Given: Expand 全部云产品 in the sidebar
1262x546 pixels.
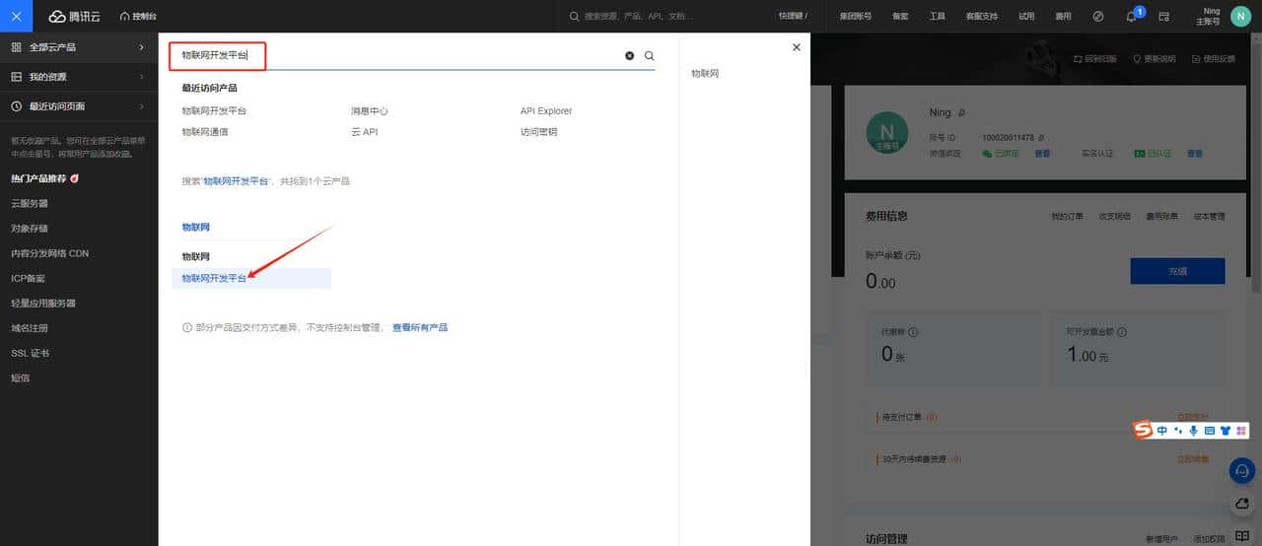Looking at the screenshot, I should pos(77,47).
